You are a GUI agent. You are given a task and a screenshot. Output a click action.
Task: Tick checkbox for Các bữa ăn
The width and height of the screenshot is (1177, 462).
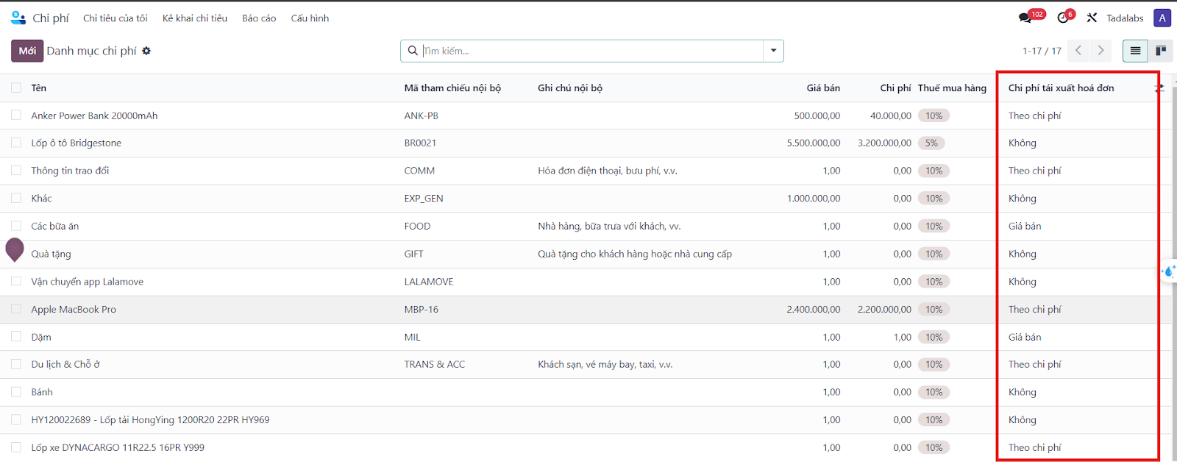16,226
